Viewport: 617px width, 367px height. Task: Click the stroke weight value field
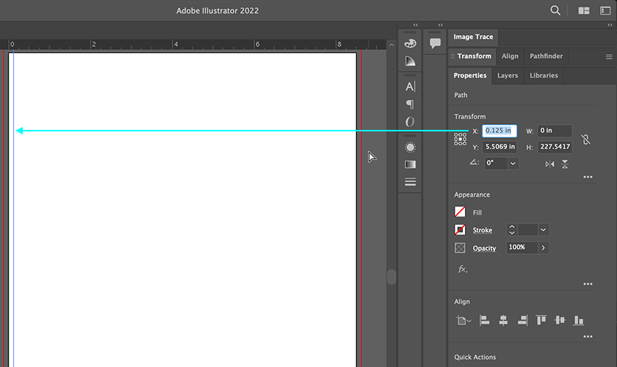(x=527, y=230)
